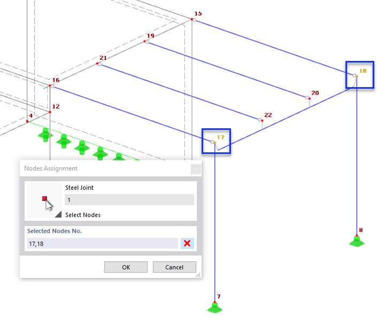This screenshot has width=385, height=325.
Task: Pick node 21 on the beam
Action: click(97, 64)
